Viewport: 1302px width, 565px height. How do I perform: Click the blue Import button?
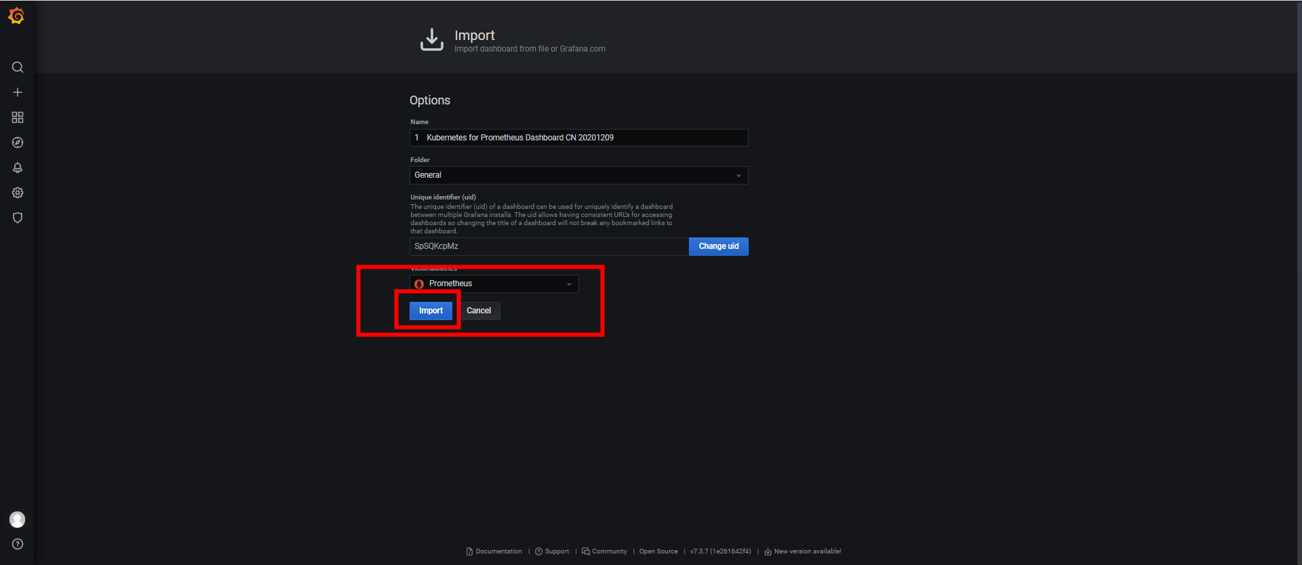431,311
